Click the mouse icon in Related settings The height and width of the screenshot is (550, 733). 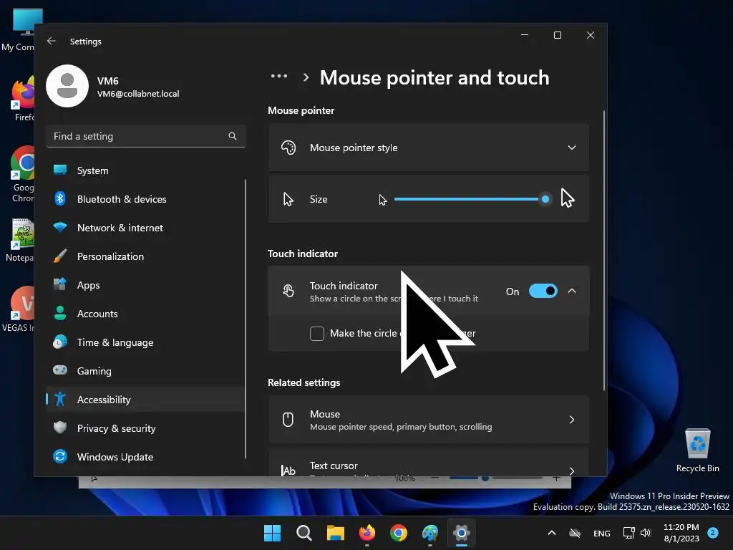pos(288,420)
